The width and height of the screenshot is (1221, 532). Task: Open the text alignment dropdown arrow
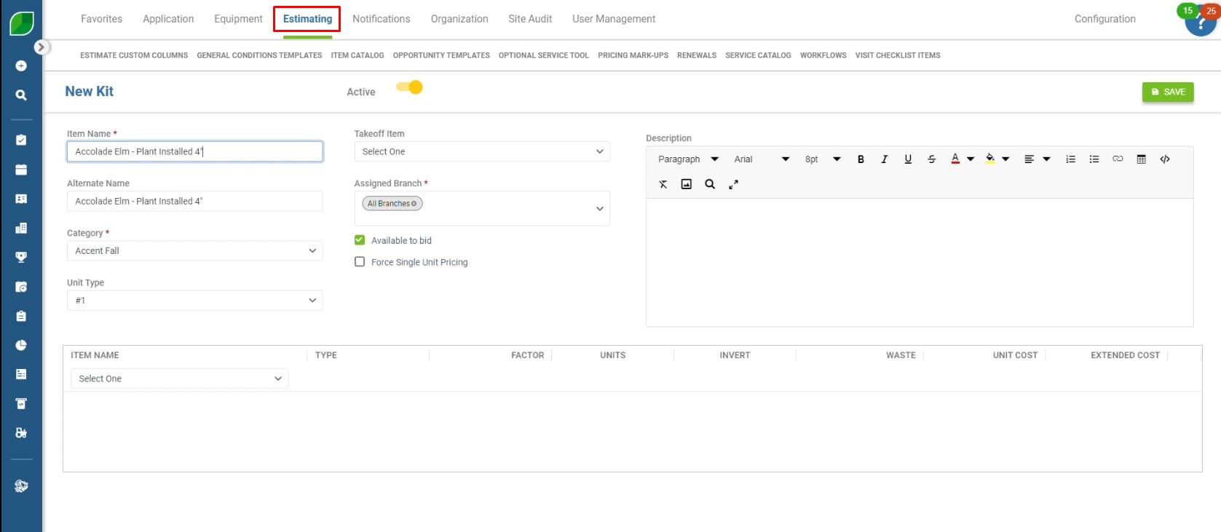(1046, 159)
